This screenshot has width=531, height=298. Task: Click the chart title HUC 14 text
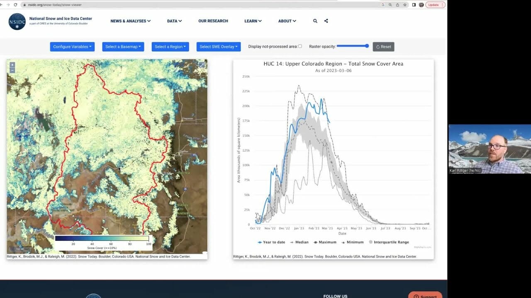pyautogui.click(x=334, y=64)
